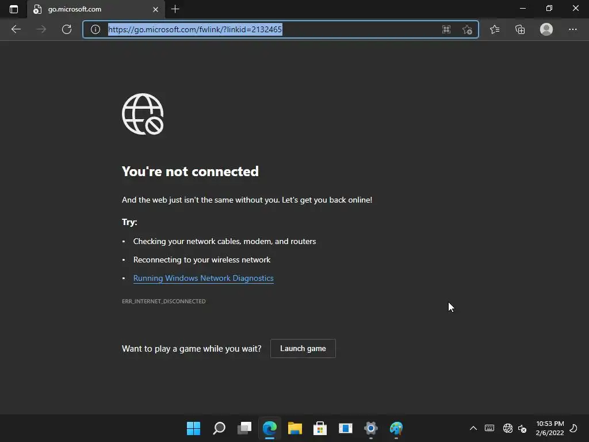
Task: Open the blue window app on taskbar
Action: tap(345, 428)
